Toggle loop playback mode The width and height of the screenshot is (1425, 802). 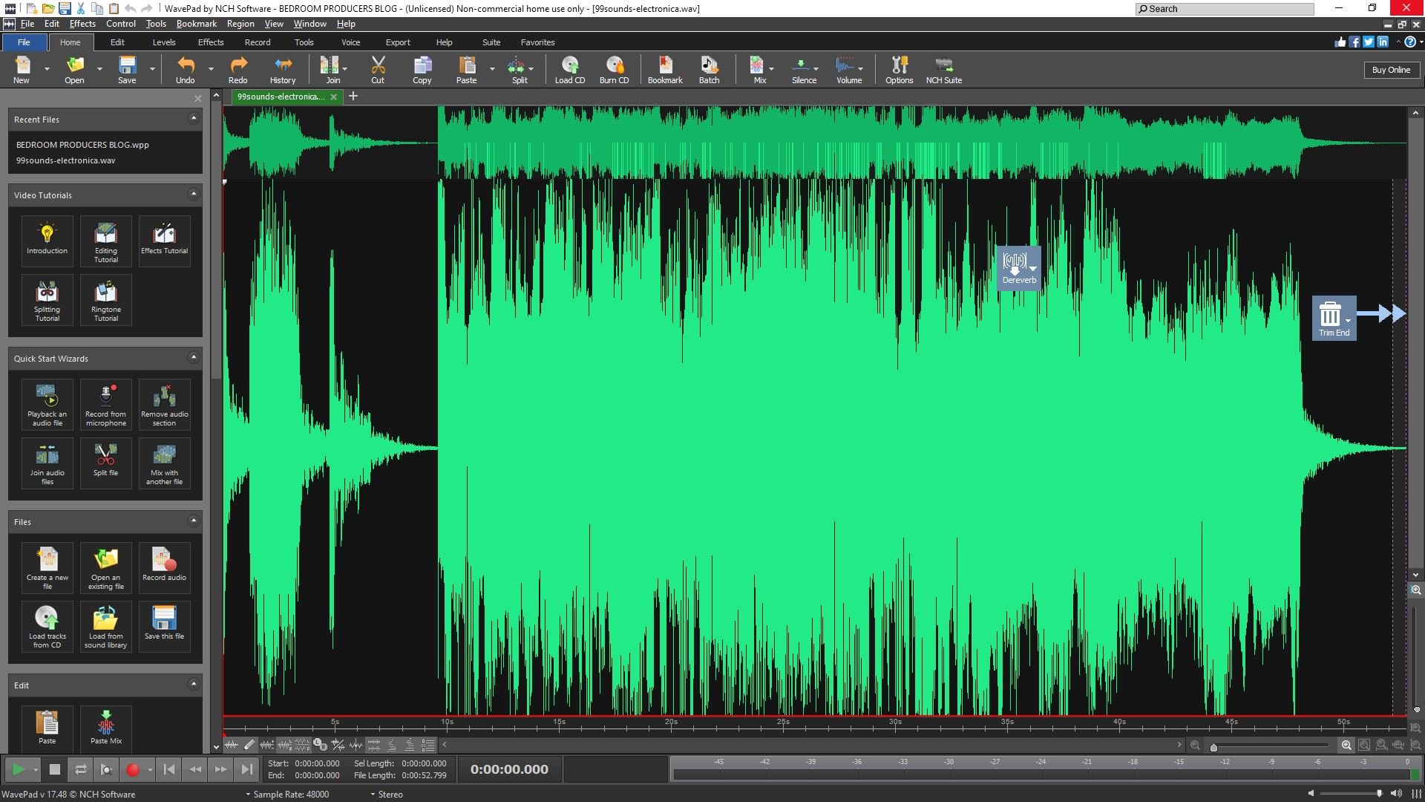[81, 769]
